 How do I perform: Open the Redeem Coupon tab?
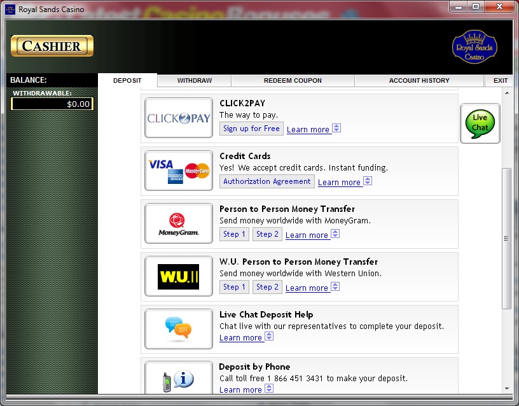pyautogui.click(x=293, y=81)
